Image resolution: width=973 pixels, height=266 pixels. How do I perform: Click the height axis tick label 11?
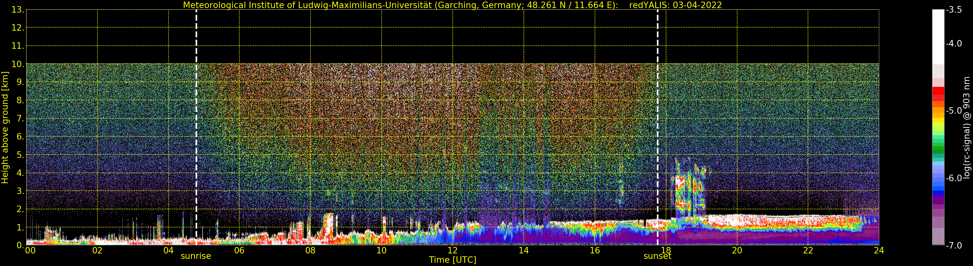pyautogui.click(x=18, y=46)
